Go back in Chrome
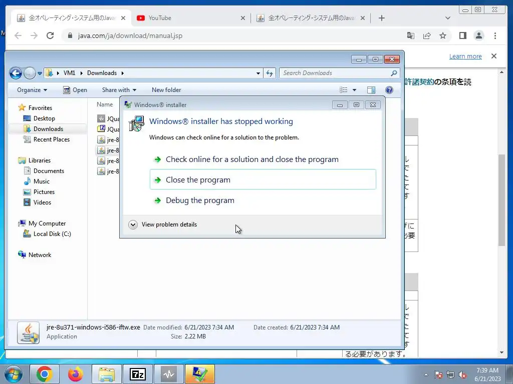 [x=18, y=35]
